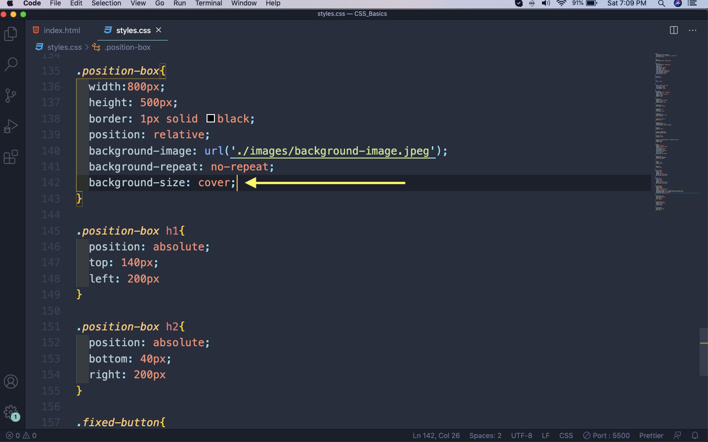Show errors and warnings in status bar
This screenshot has width=708, height=442.
coord(21,436)
